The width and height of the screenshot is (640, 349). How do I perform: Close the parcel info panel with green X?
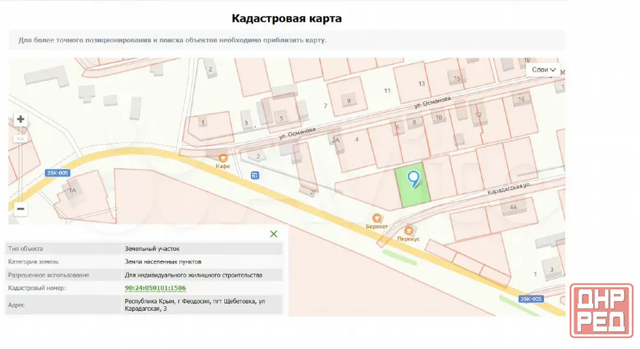click(x=273, y=233)
